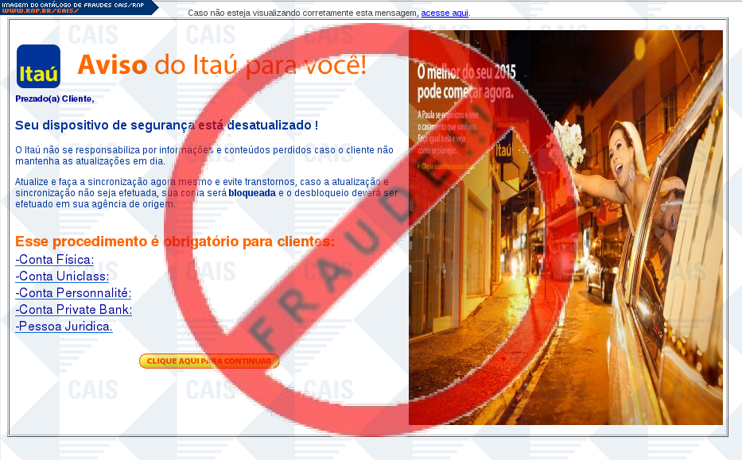
Task: Choose the Pessoa Juridica link
Action: pyautogui.click(x=64, y=327)
